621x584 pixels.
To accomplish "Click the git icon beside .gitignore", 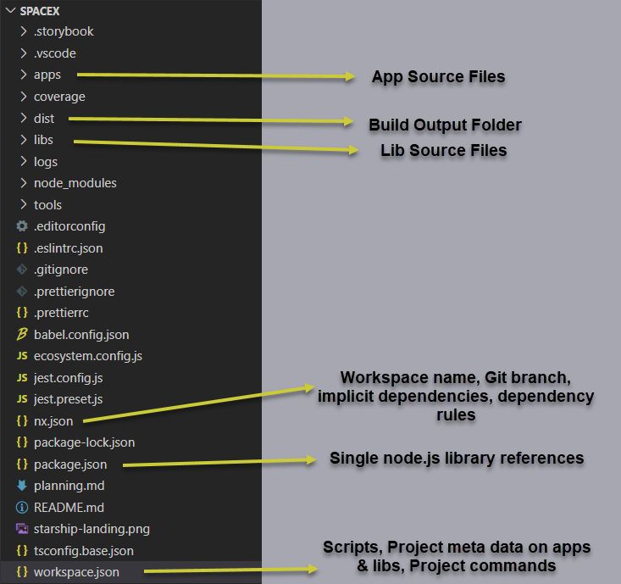I will 22,270.
